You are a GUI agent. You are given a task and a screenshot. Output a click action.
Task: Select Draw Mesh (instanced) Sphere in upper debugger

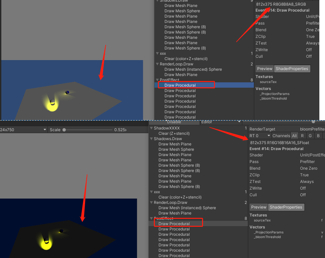tap(193, 69)
